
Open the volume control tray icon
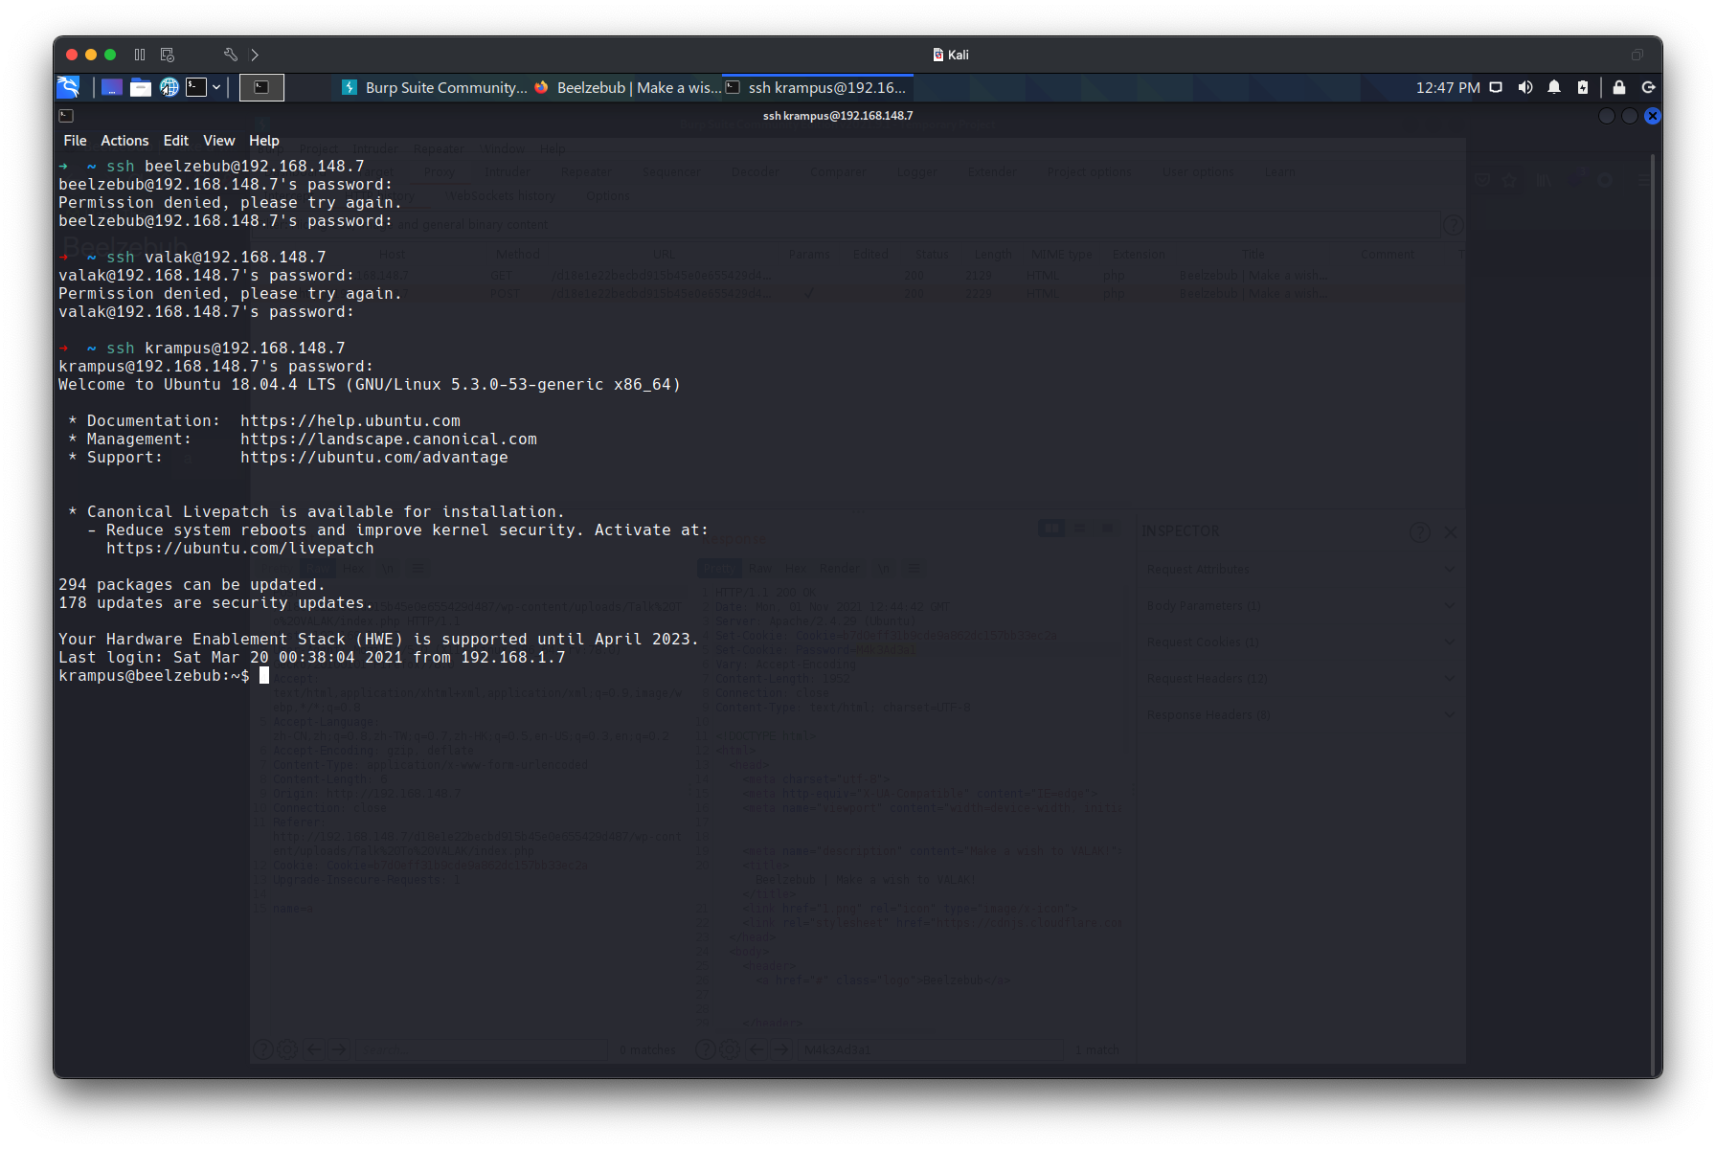tap(1525, 87)
